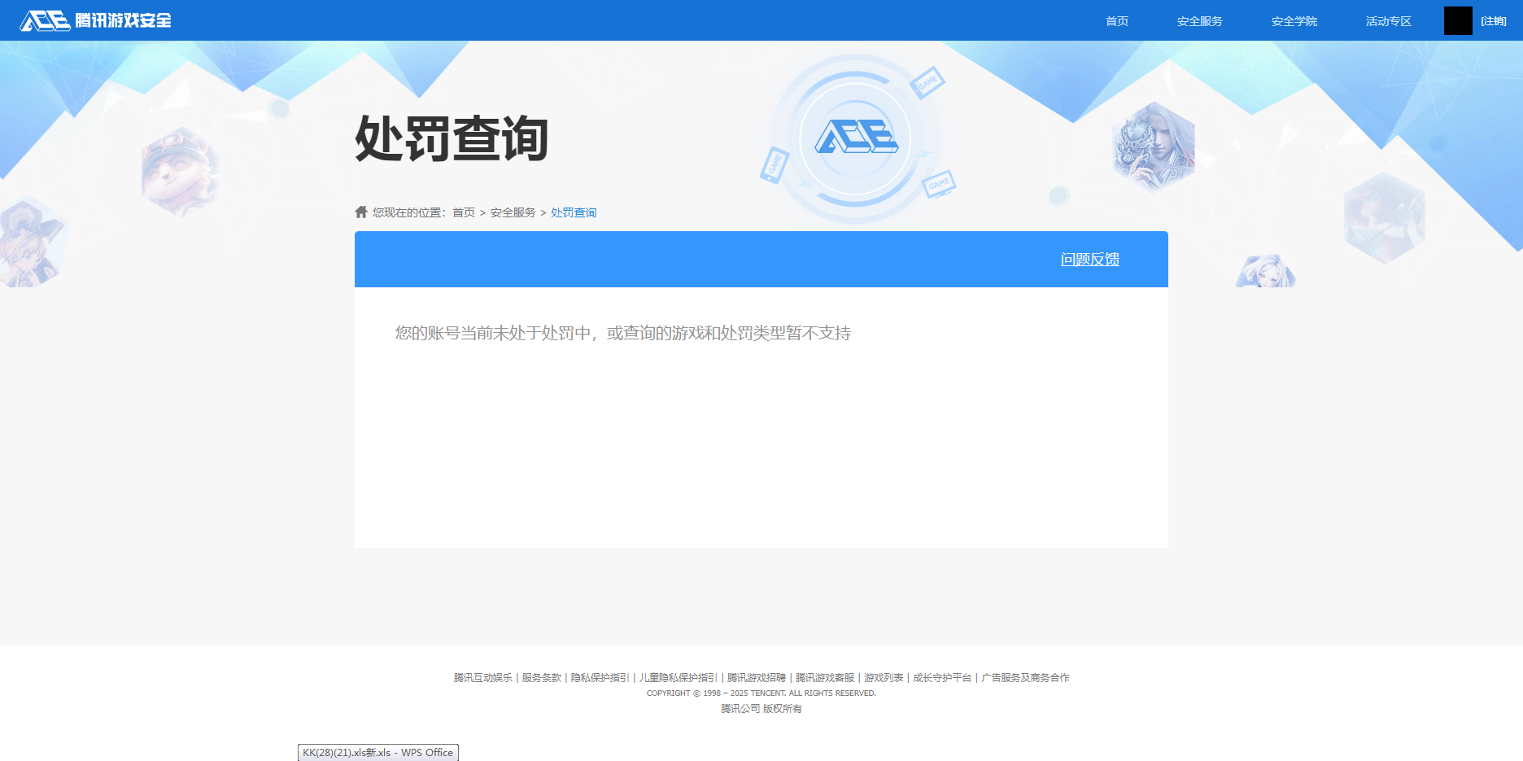Viewport: 1523px width, 761px height.
Task: Open 服务条款 footer link
Action: 541,677
